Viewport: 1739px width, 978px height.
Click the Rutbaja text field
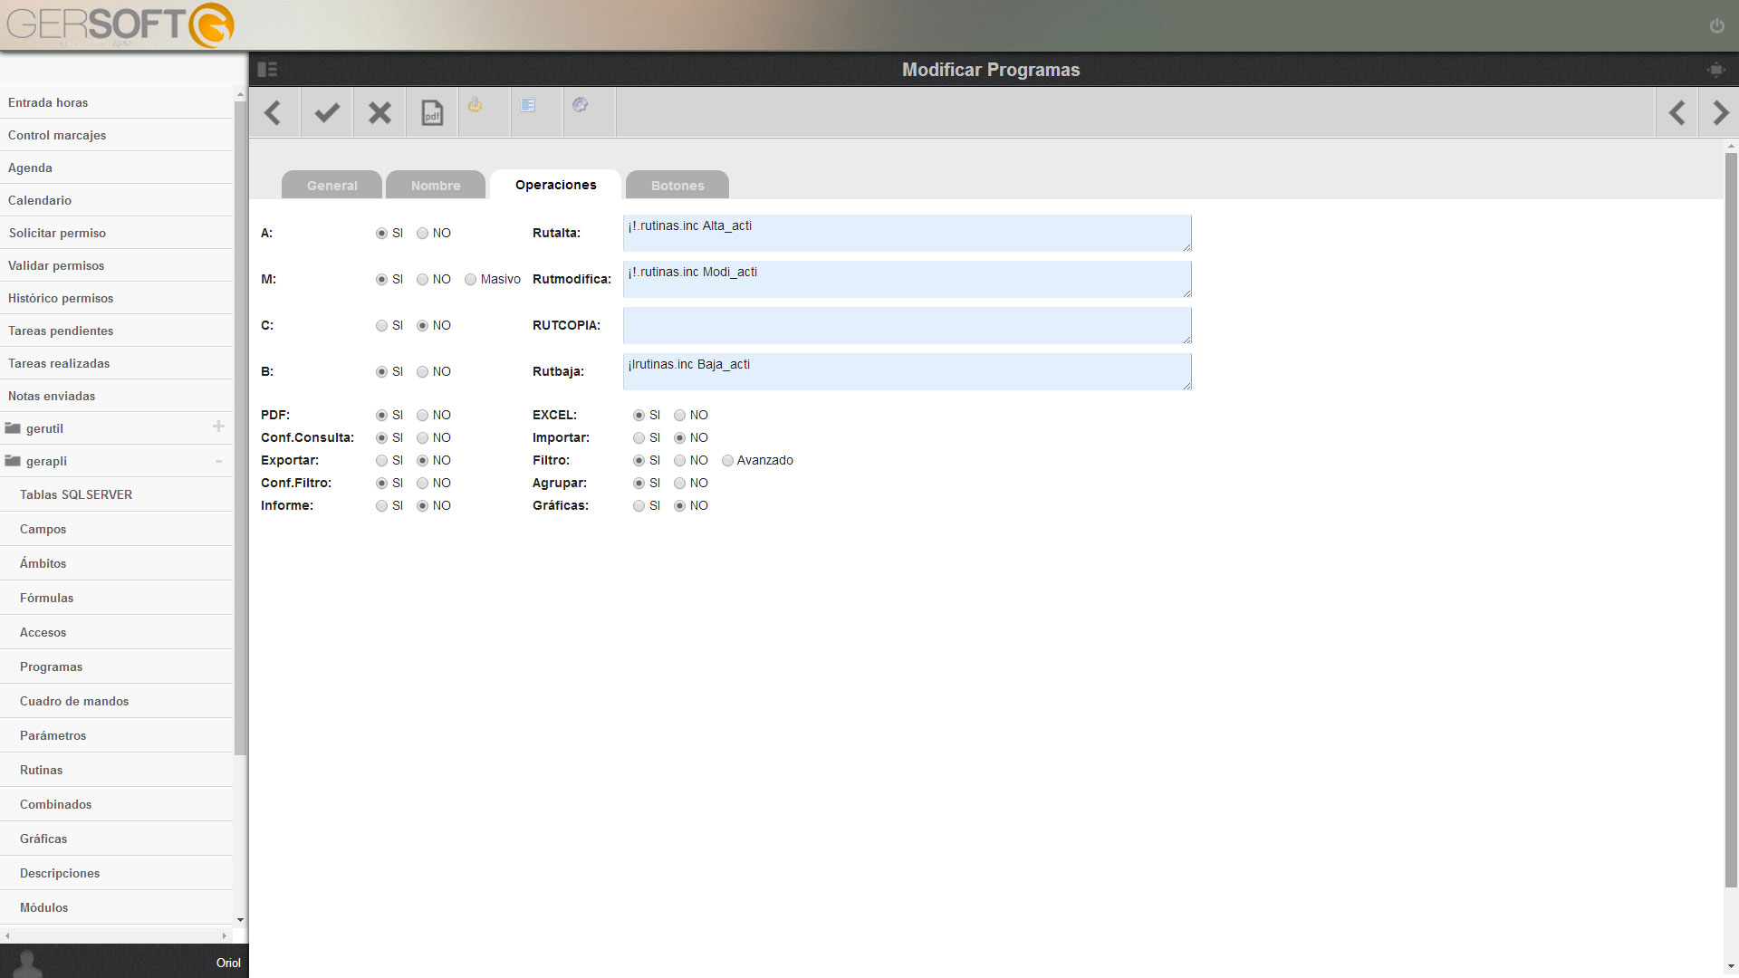click(x=907, y=371)
